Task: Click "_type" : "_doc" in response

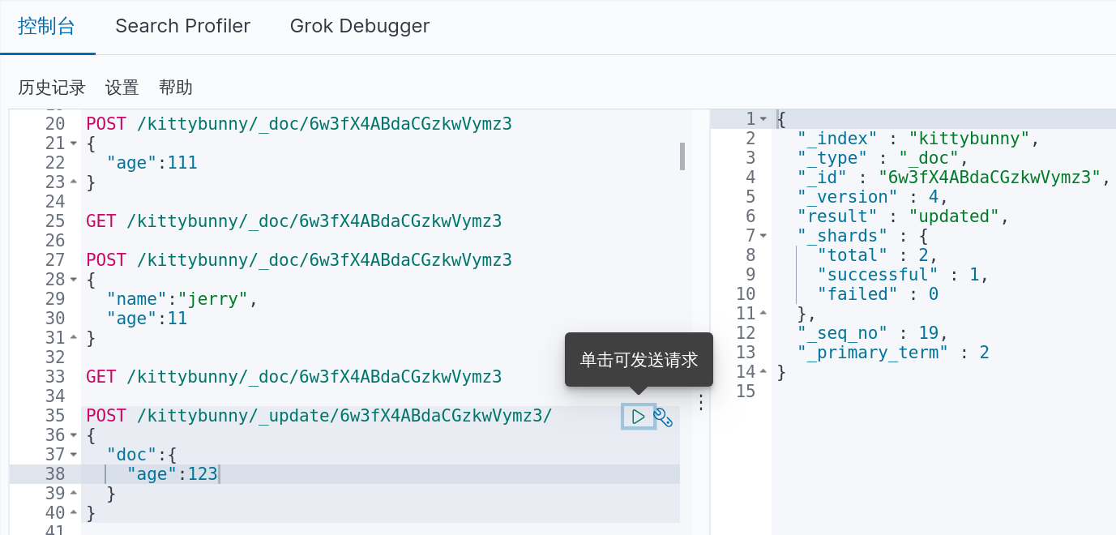Action: pyautogui.click(x=883, y=158)
